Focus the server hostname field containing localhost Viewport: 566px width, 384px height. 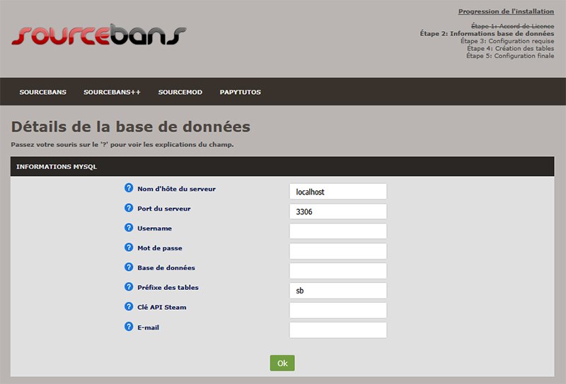pyautogui.click(x=337, y=192)
